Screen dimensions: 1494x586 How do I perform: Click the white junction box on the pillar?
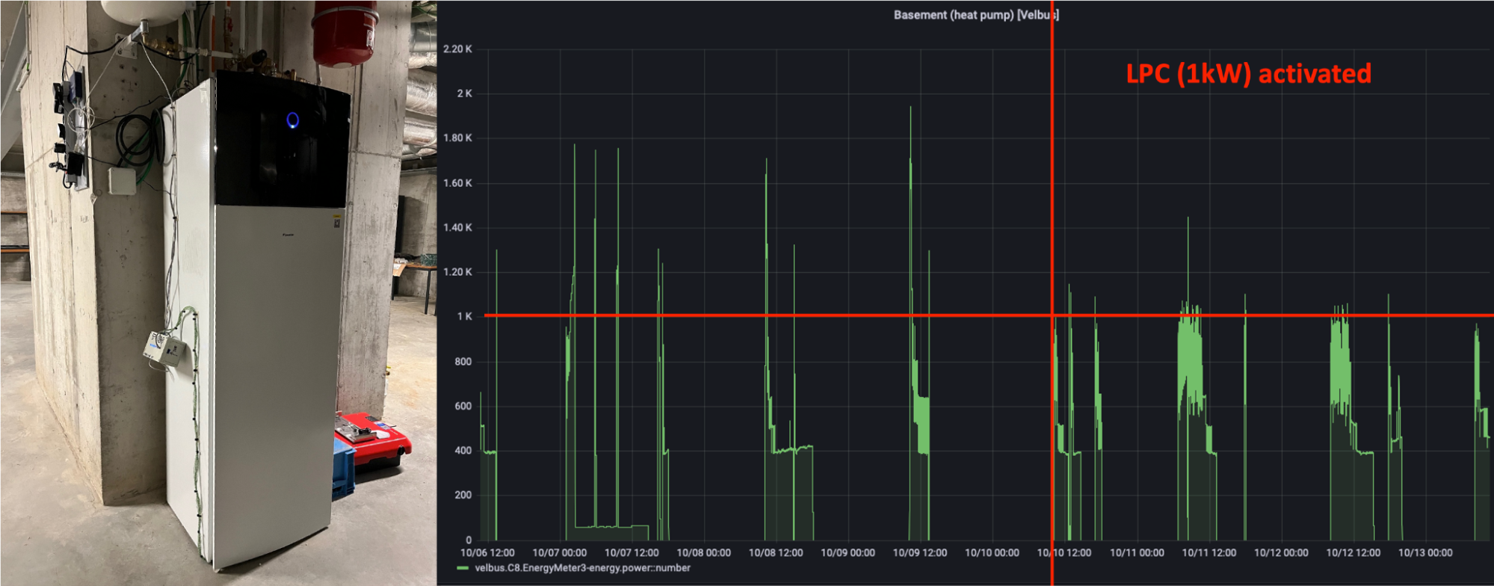[x=122, y=180]
